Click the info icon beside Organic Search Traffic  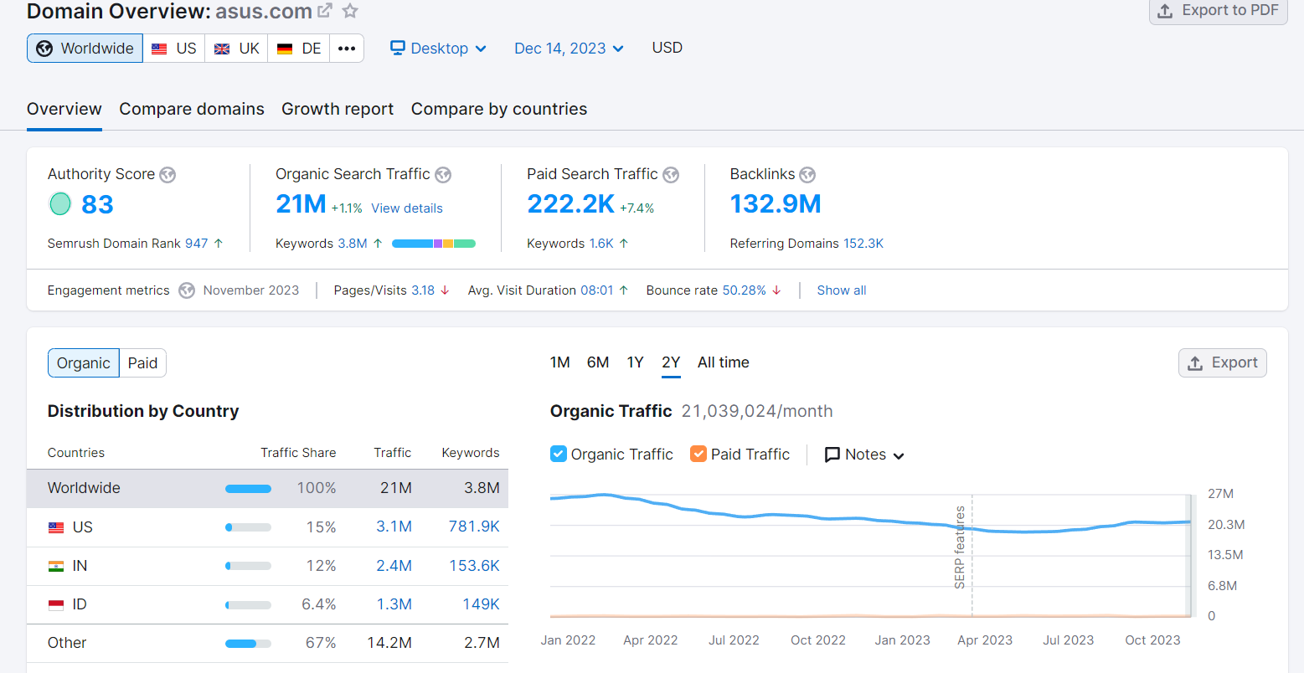coord(443,175)
